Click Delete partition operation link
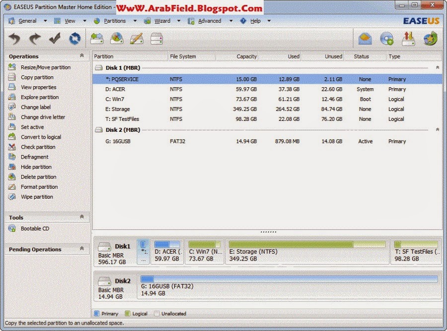This screenshot has height=331, width=447. pyautogui.click(x=38, y=177)
